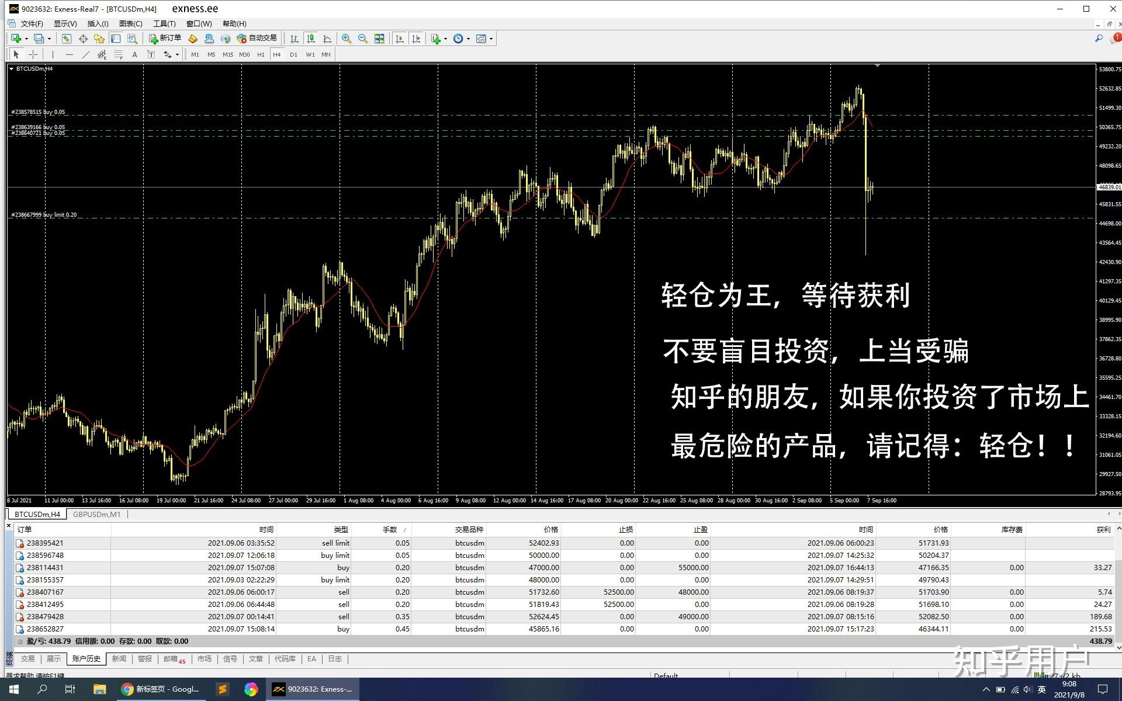
Task: Select the cursor arrow tool
Action: tap(16, 54)
